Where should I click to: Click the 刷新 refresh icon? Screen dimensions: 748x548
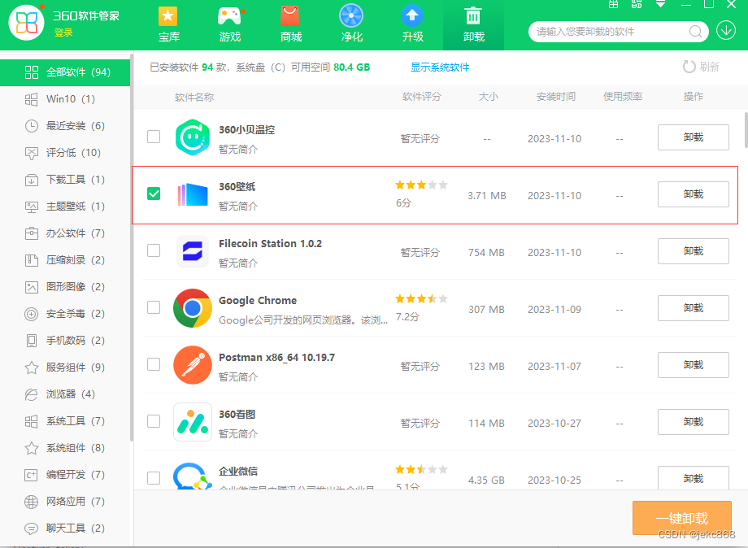(x=689, y=67)
